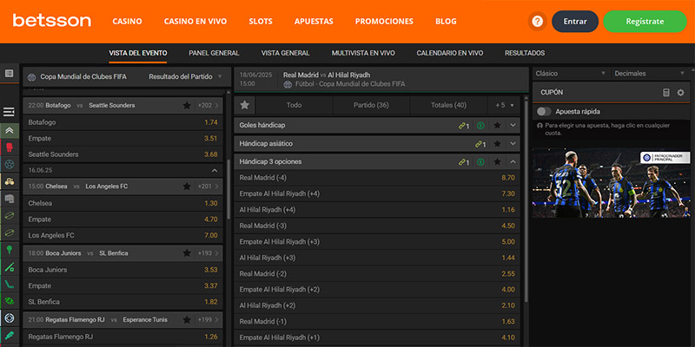Click the Entrar login button

tap(575, 21)
